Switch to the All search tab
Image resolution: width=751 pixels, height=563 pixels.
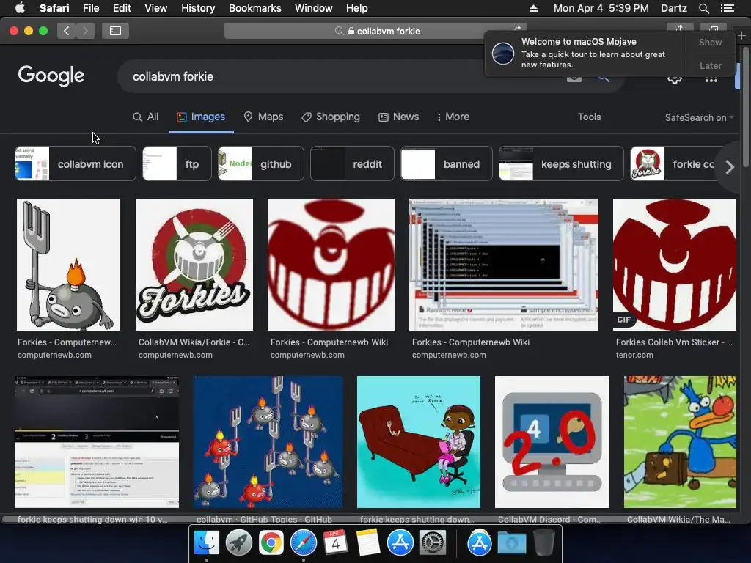point(146,117)
